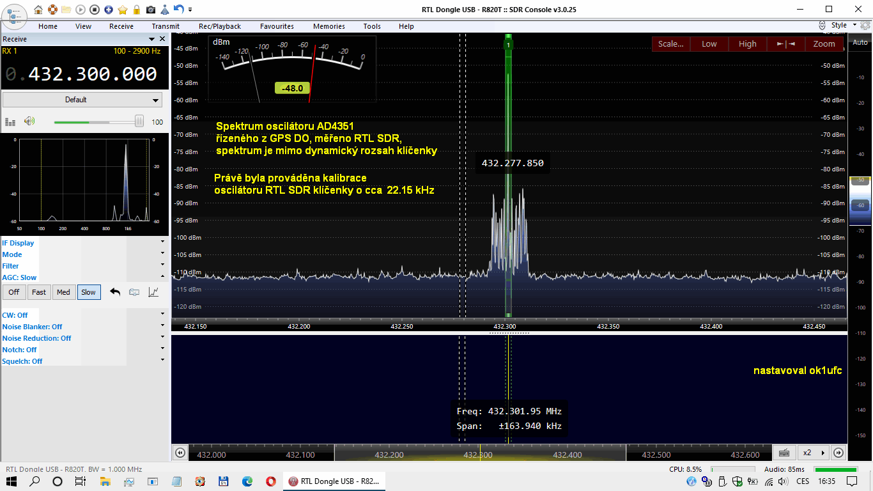Click the star Favourites icon in toolbar
Screen dimensions: 873x491
click(123, 10)
